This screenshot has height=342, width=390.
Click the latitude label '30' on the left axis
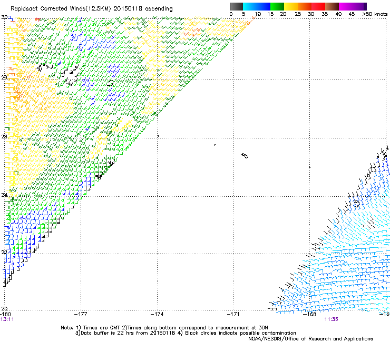point(4,17)
